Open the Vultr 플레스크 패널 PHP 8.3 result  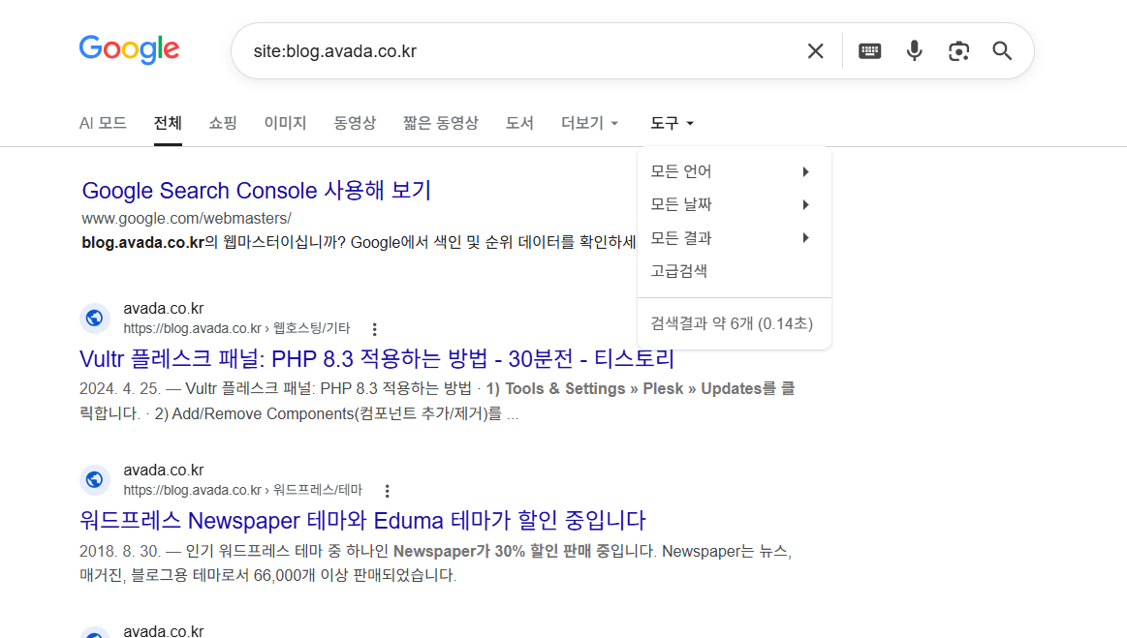[x=377, y=358]
